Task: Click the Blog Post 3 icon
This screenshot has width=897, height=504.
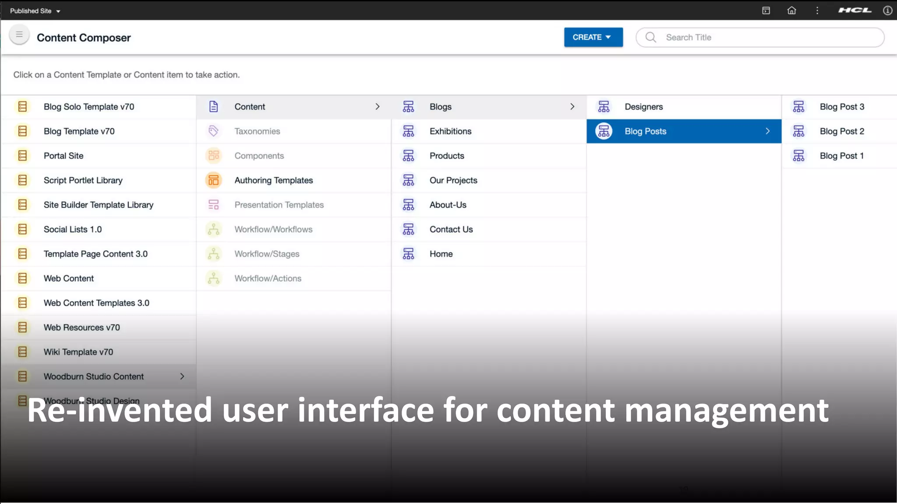Action: click(x=799, y=106)
